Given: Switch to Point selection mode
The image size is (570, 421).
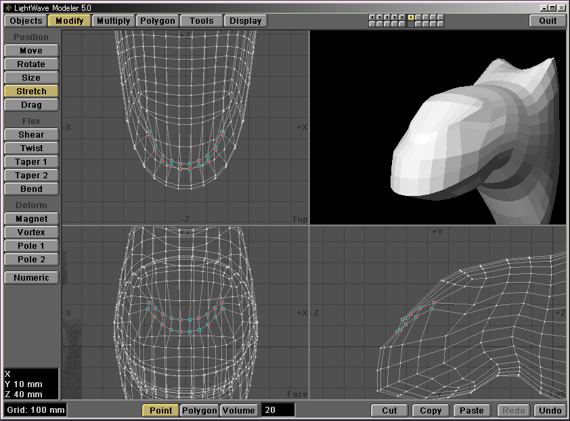Looking at the screenshot, I should point(160,410).
